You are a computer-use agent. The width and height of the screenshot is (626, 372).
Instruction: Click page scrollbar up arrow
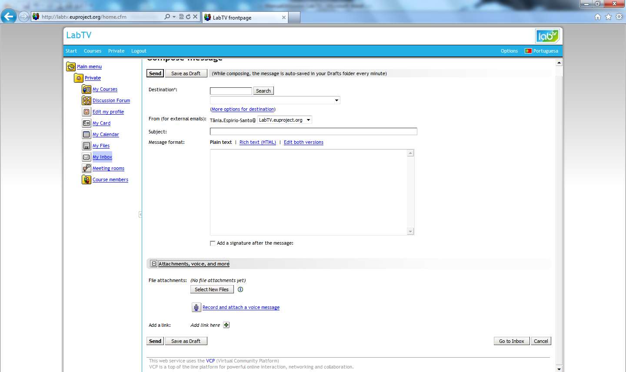(x=559, y=63)
